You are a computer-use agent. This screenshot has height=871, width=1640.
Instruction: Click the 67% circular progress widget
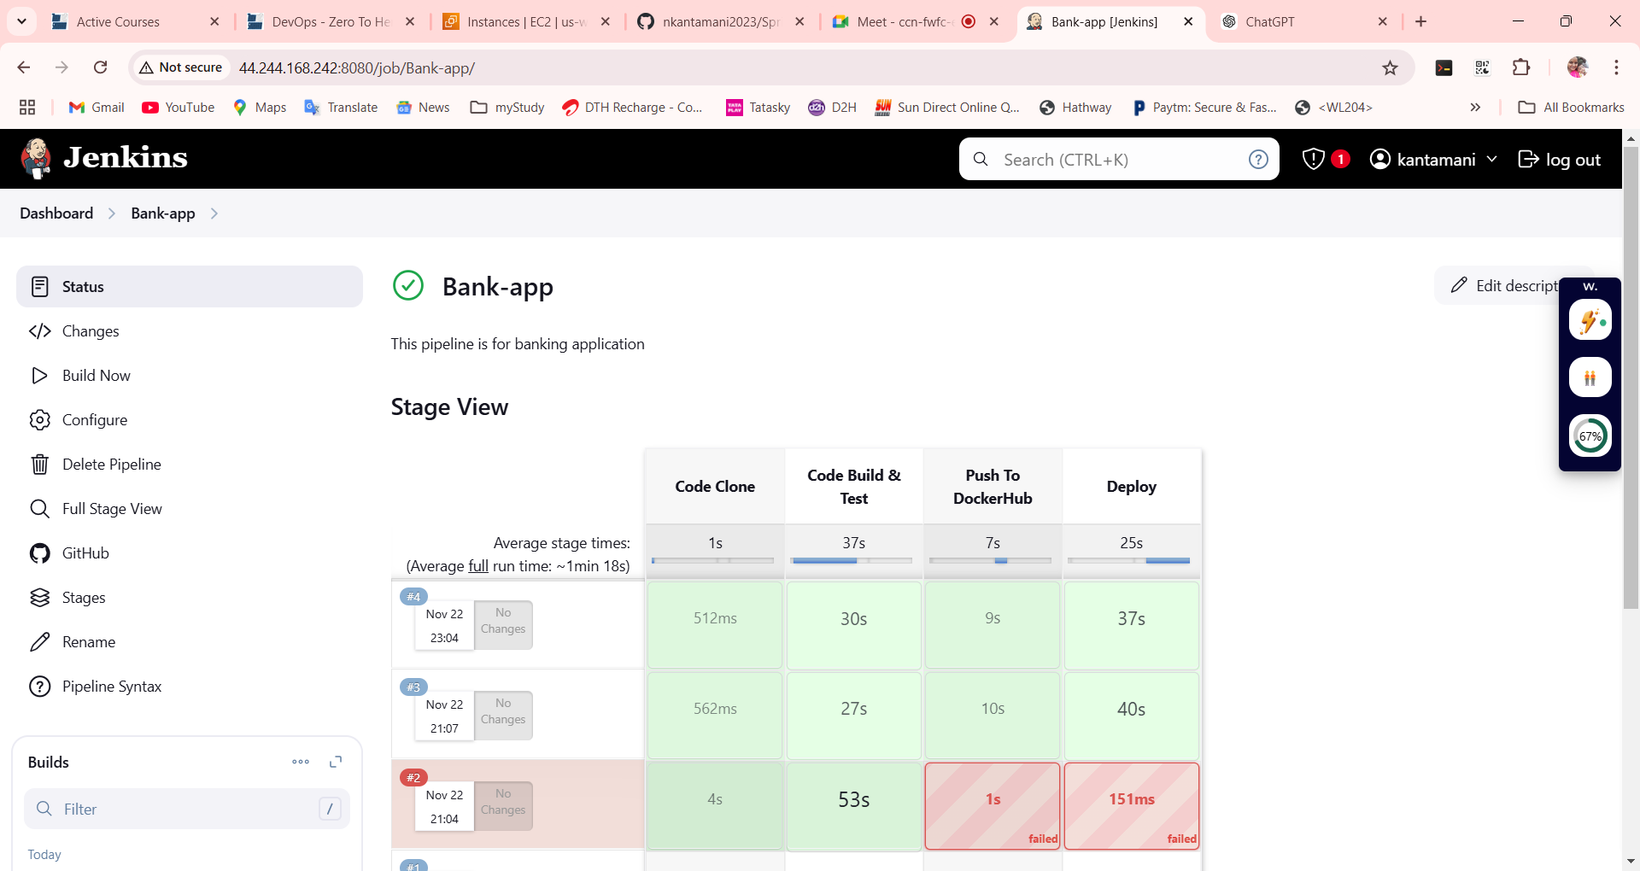point(1590,436)
